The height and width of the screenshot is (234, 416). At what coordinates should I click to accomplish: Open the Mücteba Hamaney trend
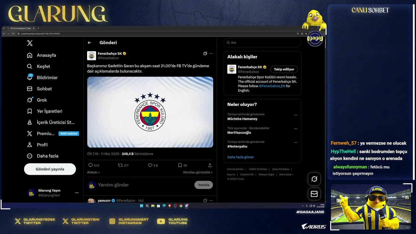pos(242,119)
